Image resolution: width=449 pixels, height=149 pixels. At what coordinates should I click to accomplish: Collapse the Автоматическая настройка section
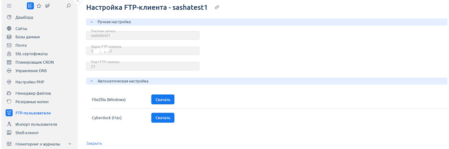click(91, 81)
